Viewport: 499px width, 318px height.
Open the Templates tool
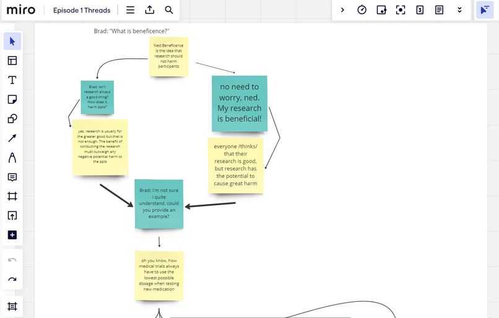pos(12,61)
